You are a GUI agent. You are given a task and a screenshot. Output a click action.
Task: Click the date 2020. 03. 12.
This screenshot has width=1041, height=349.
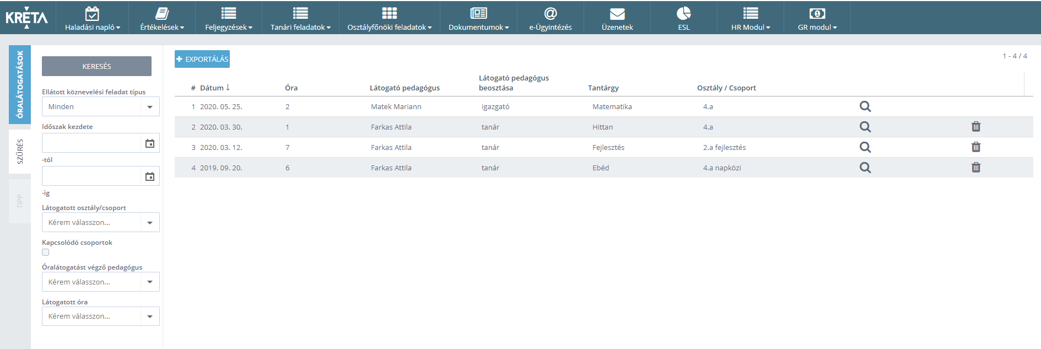click(221, 148)
